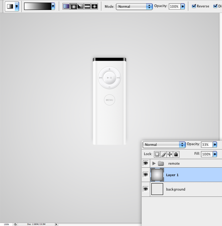
Task: Select the Layer 1 name
Action: pyautogui.click(x=172, y=175)
